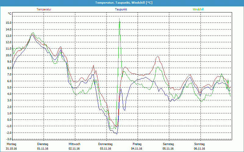Click the 13,0 y-axis value
This screenshot has width=244, height=152.
pyautogui.click(x=9, y=36)
